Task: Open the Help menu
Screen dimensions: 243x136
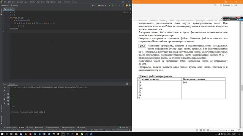Action: [59, 2]
